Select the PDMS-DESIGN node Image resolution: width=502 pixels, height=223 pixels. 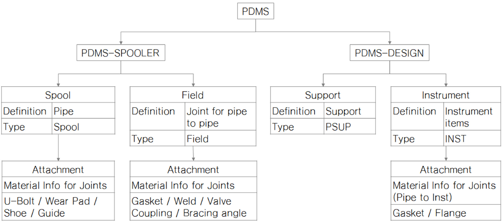tap(389, 53)
